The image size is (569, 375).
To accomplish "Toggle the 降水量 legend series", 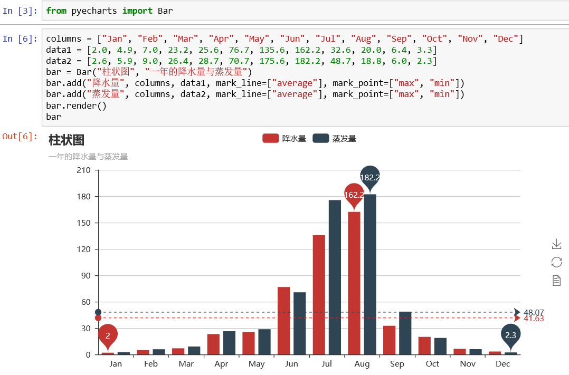I will click(x=284, y=138).
